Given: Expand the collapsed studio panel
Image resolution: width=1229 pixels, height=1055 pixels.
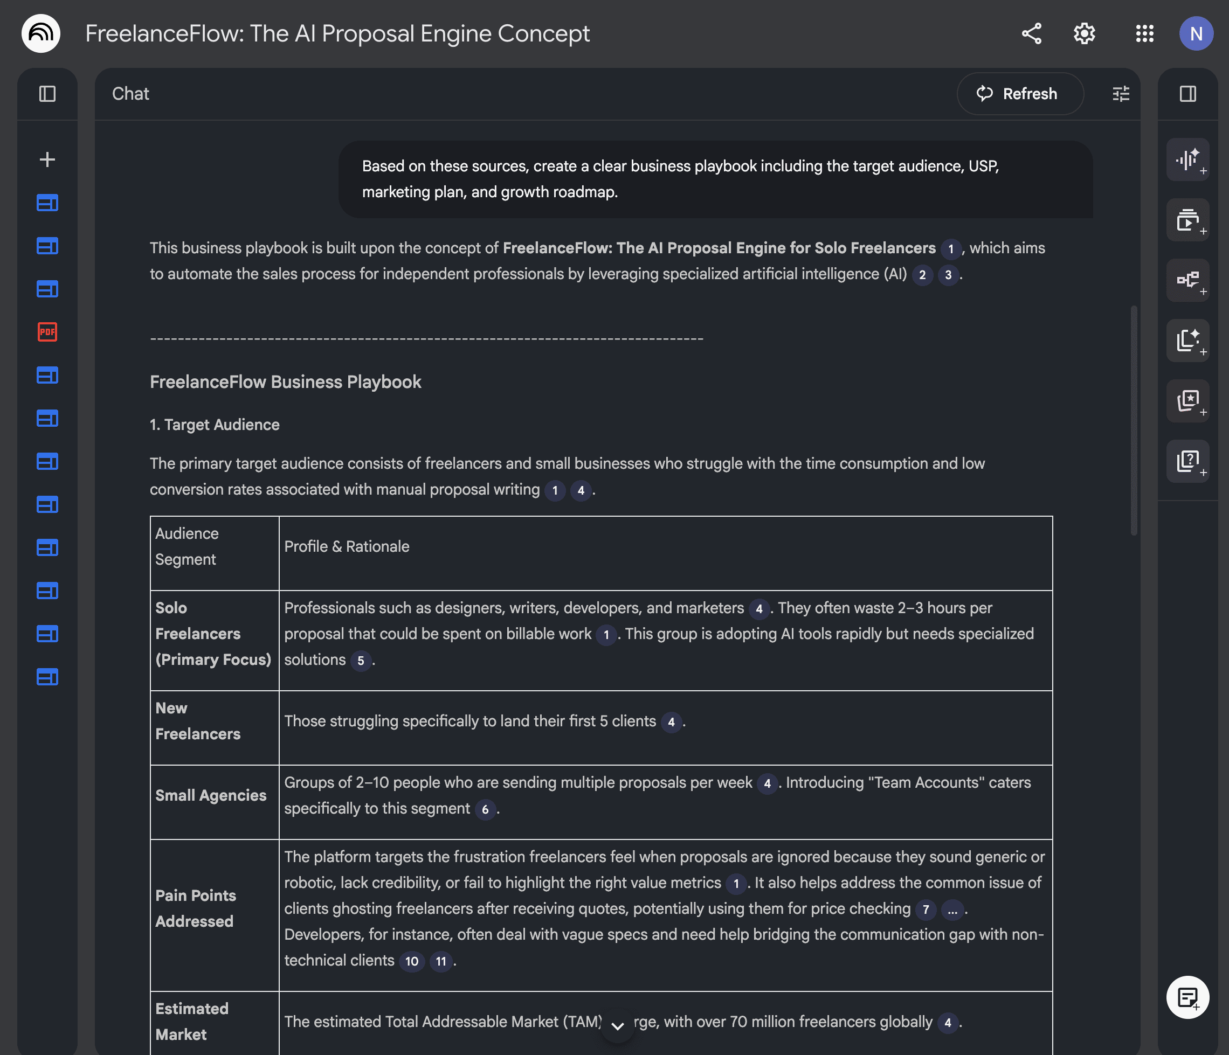Looking at the screenshot, I should pyautogui.click(x=1187, y=94).
